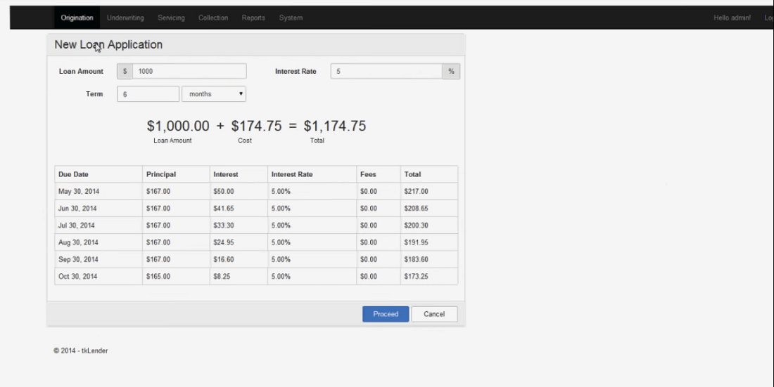
Task: Cancel the new loan application
Action: [x=433, y=314]
